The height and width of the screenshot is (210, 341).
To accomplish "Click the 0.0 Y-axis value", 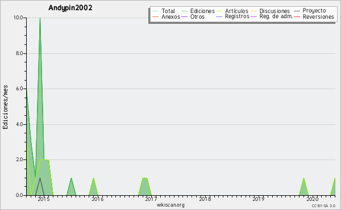I will (19, 195).
